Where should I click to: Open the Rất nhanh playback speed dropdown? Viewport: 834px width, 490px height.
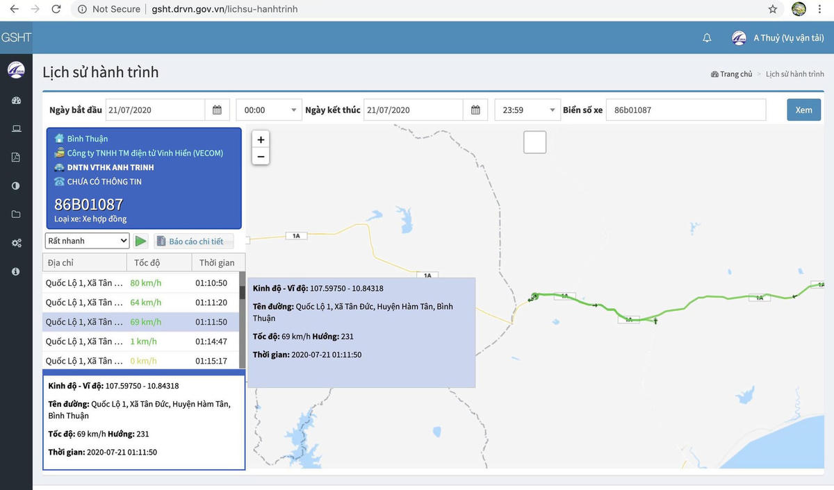87,241
